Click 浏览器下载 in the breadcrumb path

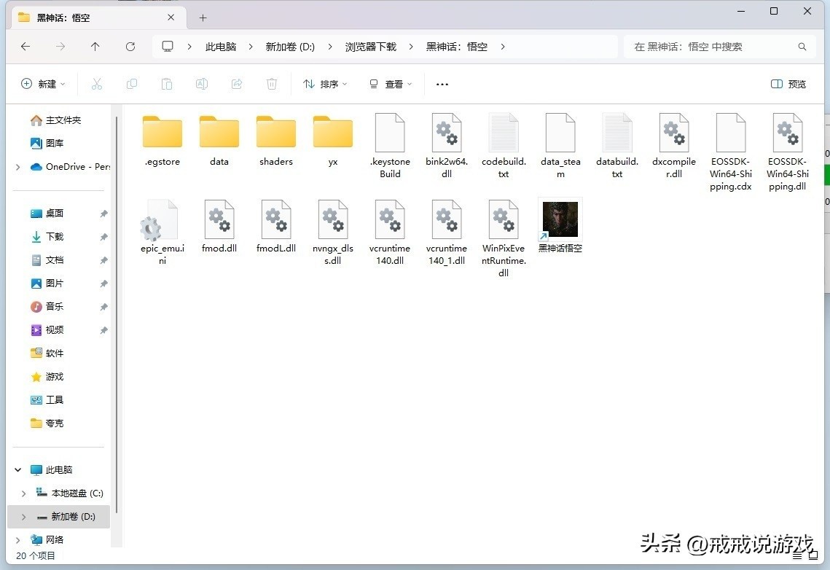click(371, 47)
